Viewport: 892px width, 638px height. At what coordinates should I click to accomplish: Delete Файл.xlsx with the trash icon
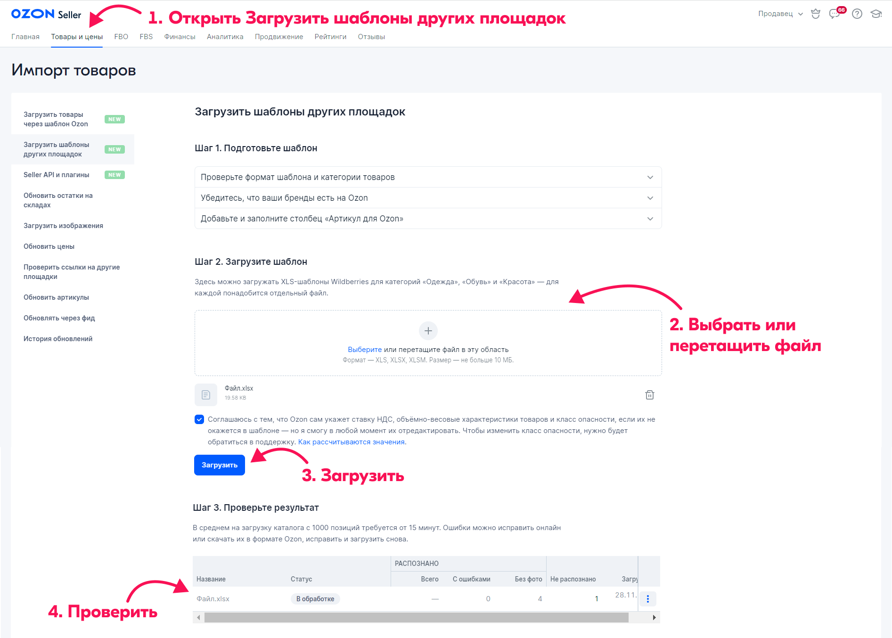(650, 395)
